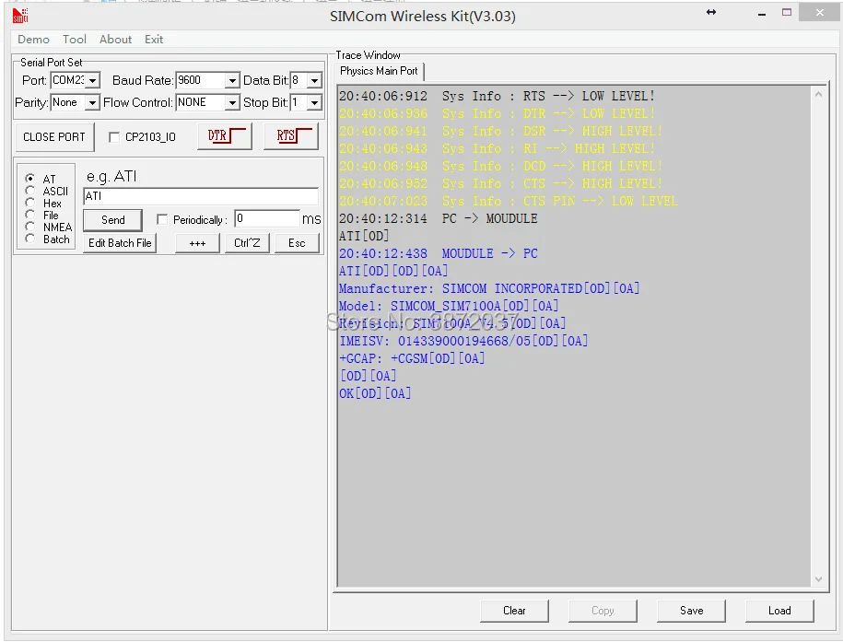Open the Demo menu
This screenshot has height=642, width=843.
[33, 40]
